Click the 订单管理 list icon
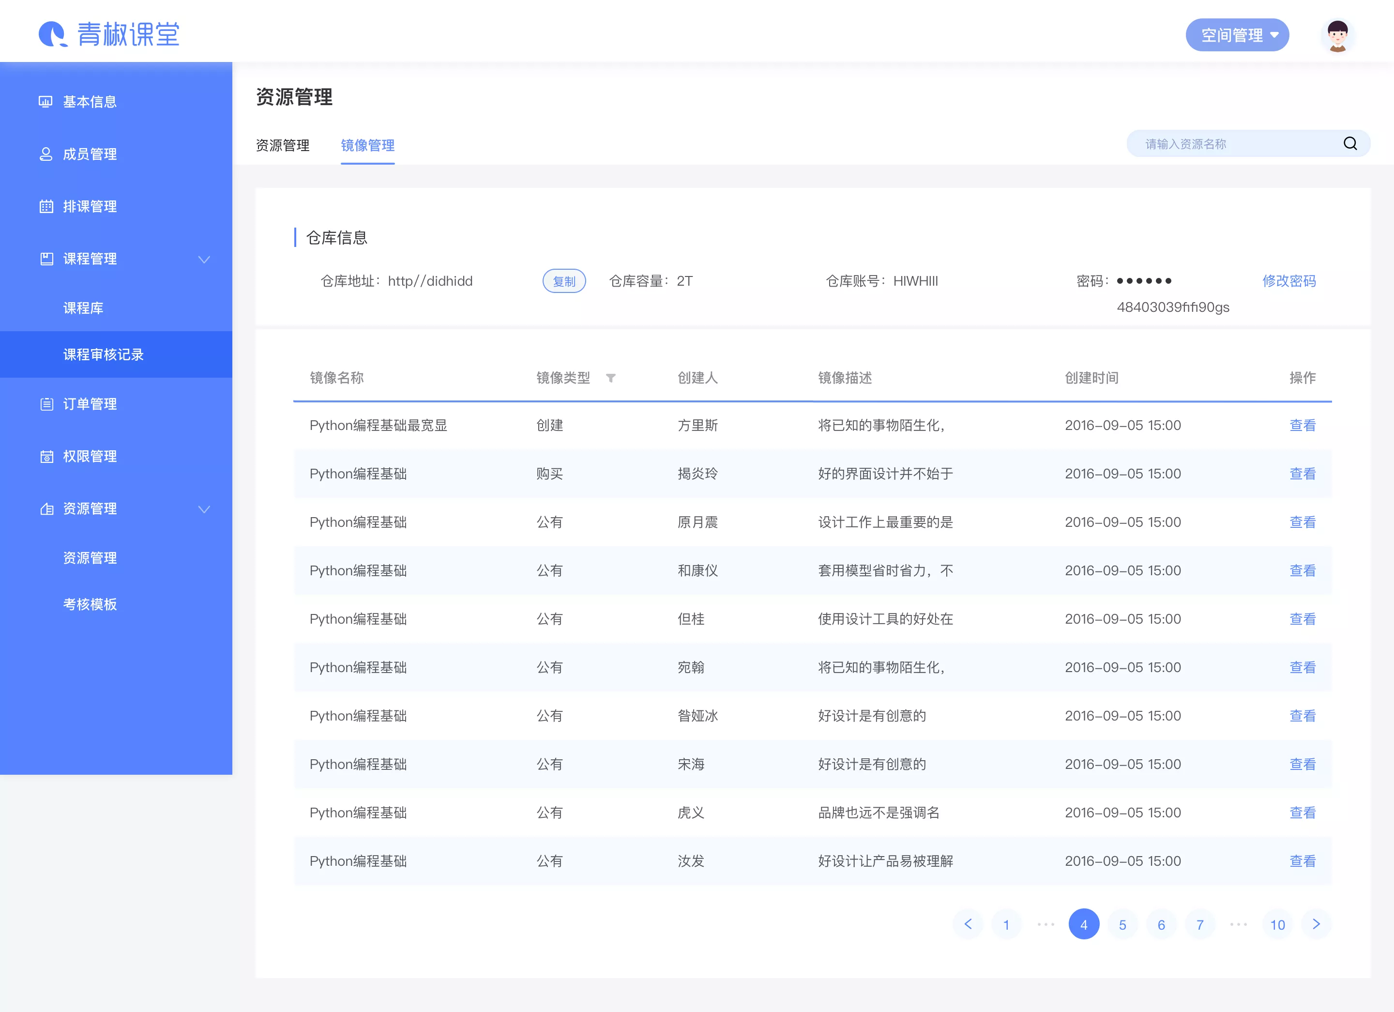 click(46, 404)
